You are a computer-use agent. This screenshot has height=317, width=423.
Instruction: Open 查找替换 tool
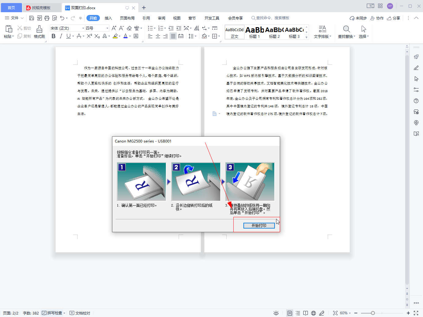point(347,32)
